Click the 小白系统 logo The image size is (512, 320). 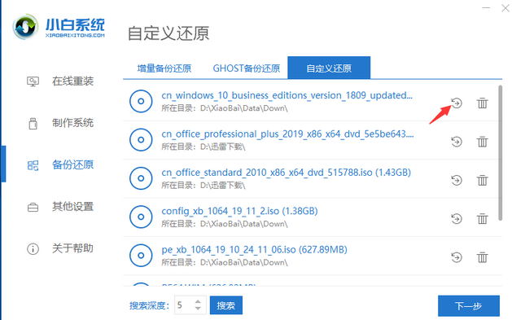point(59,27)
